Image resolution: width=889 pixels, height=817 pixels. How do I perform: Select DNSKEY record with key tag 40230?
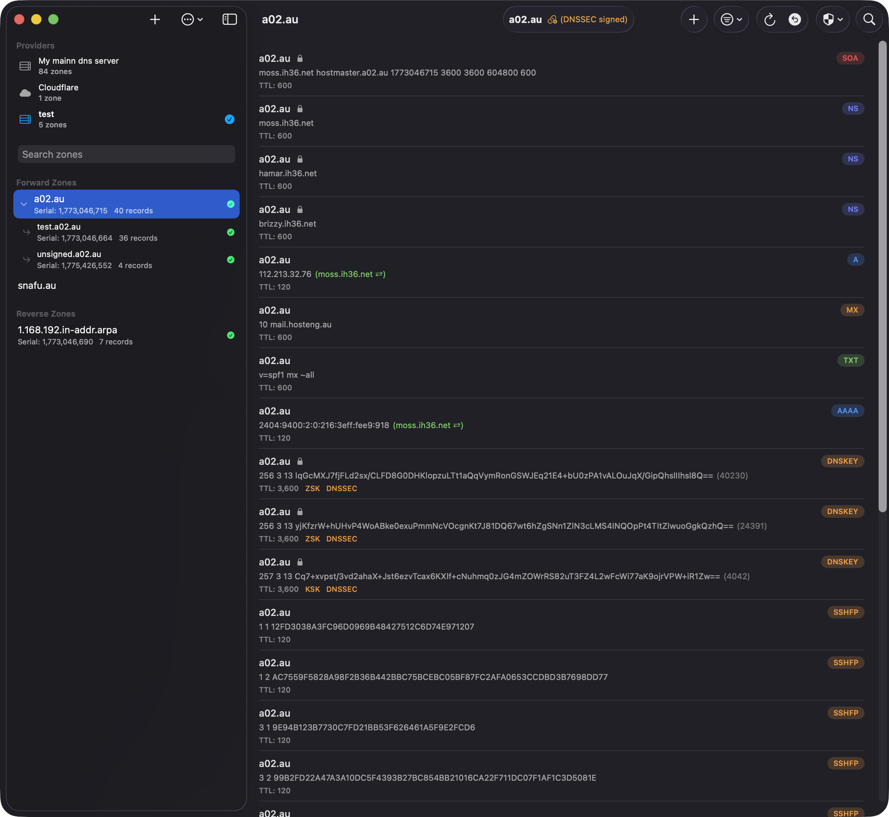[562, 474]
